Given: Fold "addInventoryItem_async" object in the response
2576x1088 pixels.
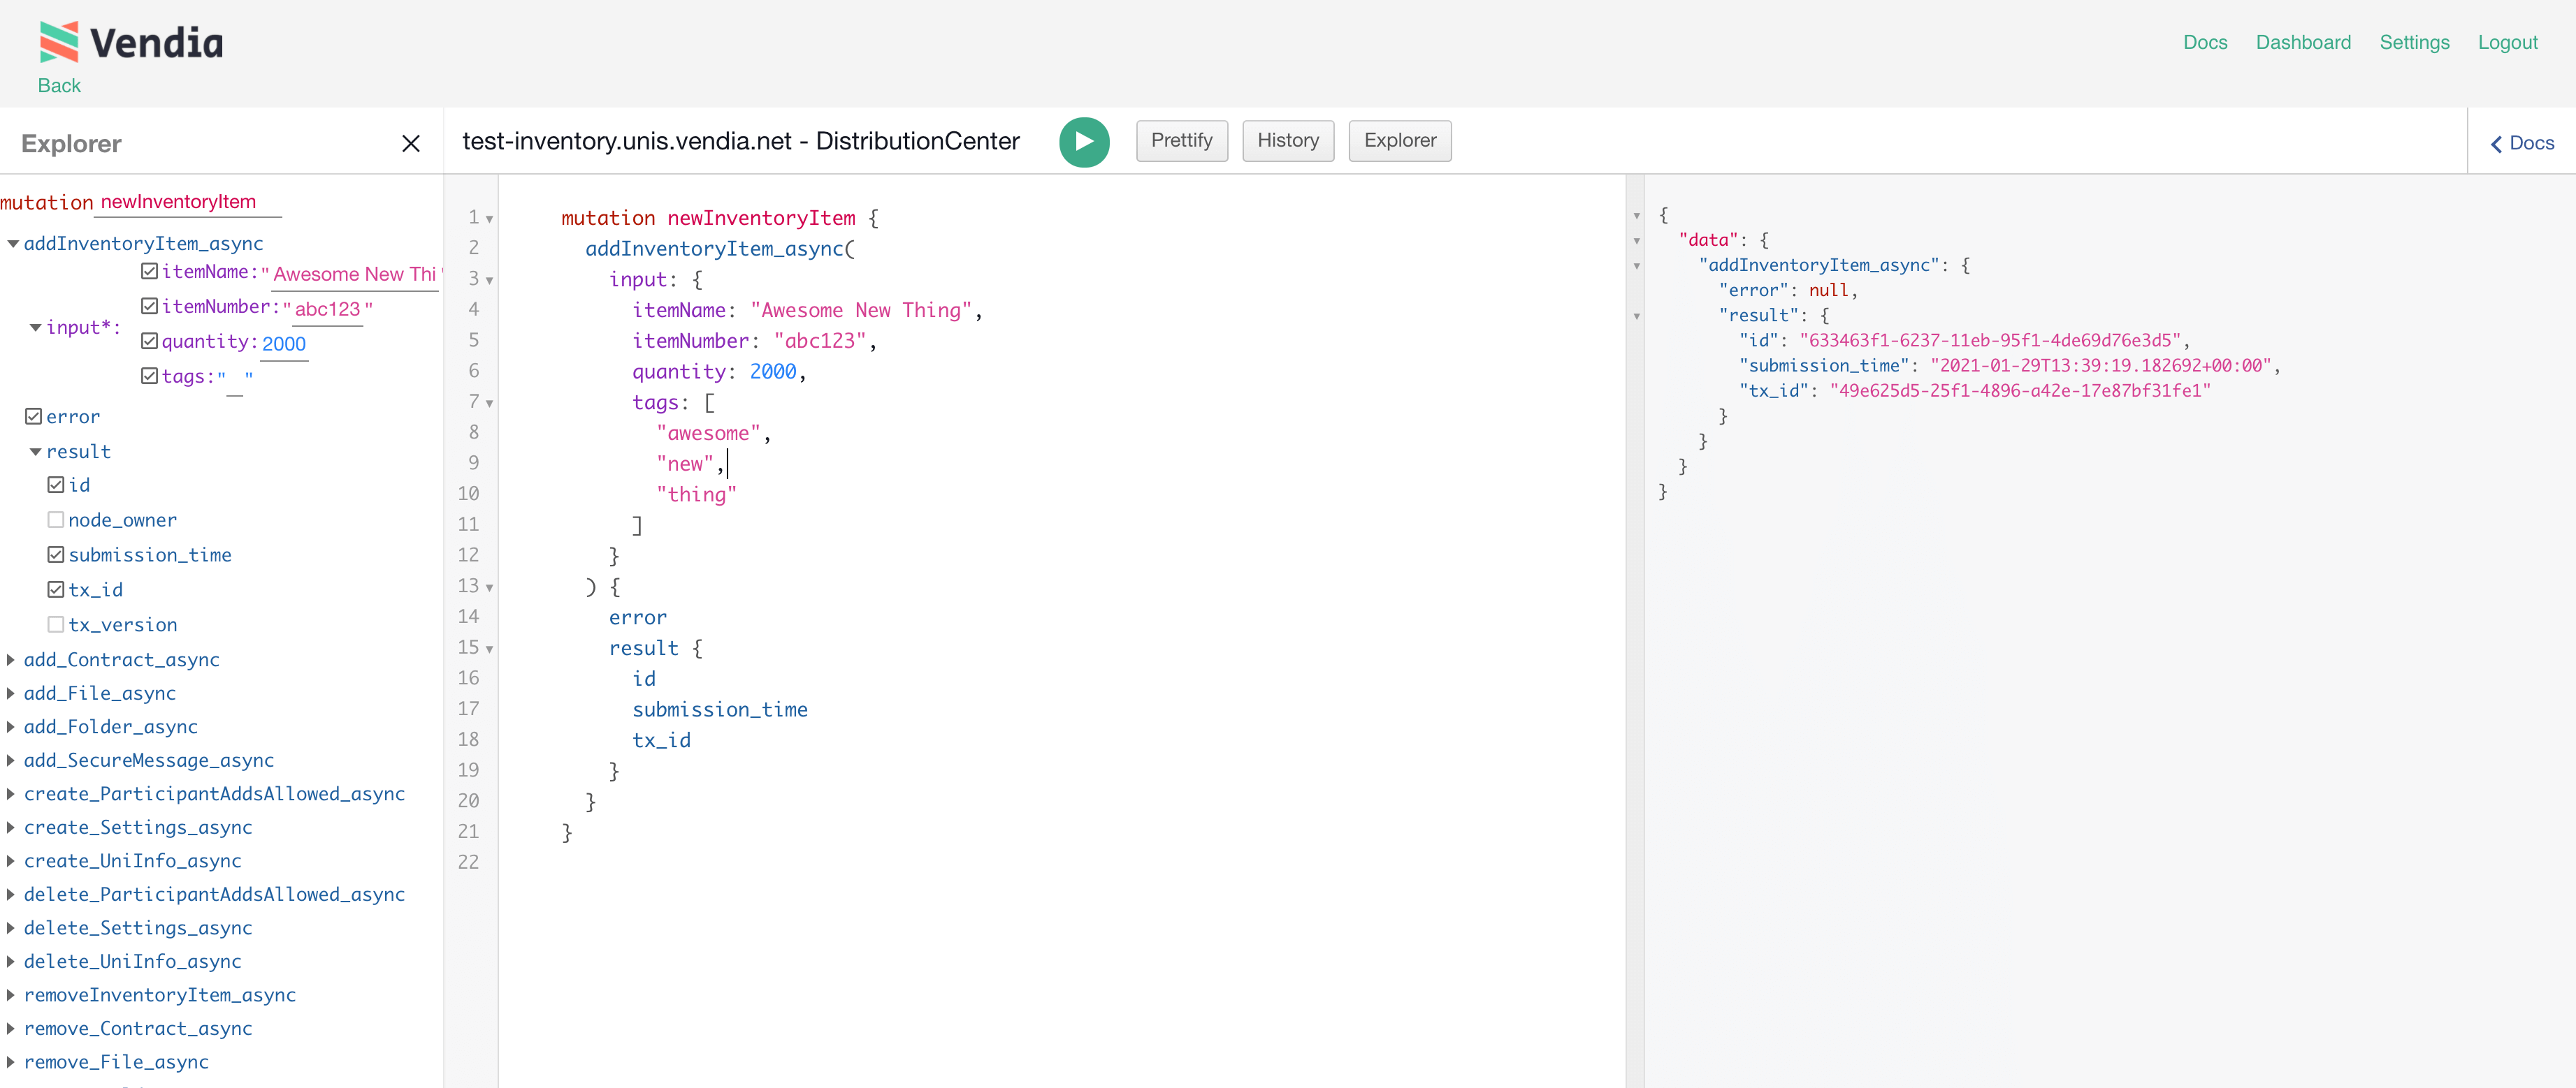Looking at the screenshot, I should (1637, 266).
